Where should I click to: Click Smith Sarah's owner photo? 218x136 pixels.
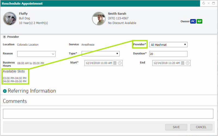point(99,18)
